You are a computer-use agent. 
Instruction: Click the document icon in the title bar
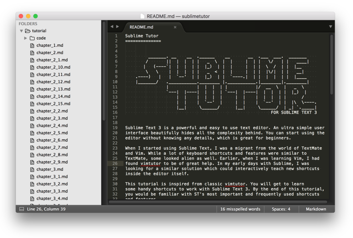pyautogui.click(x=142, y=16)
